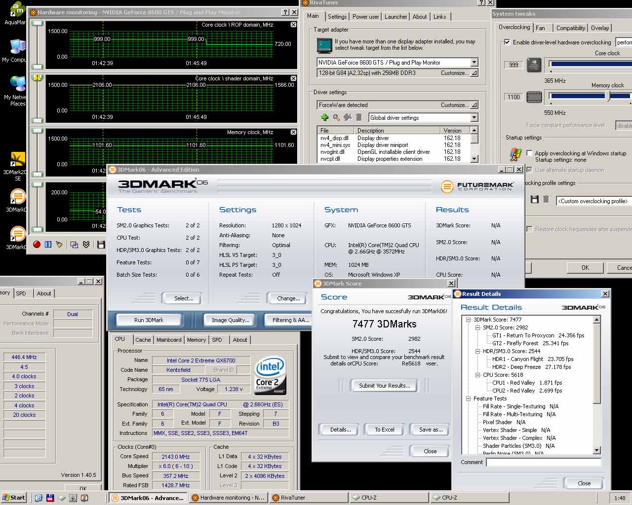Click the Intel Core 2 Extreme logo in CPU-Z
Viewport: 632px width, 505px height.
270,376
